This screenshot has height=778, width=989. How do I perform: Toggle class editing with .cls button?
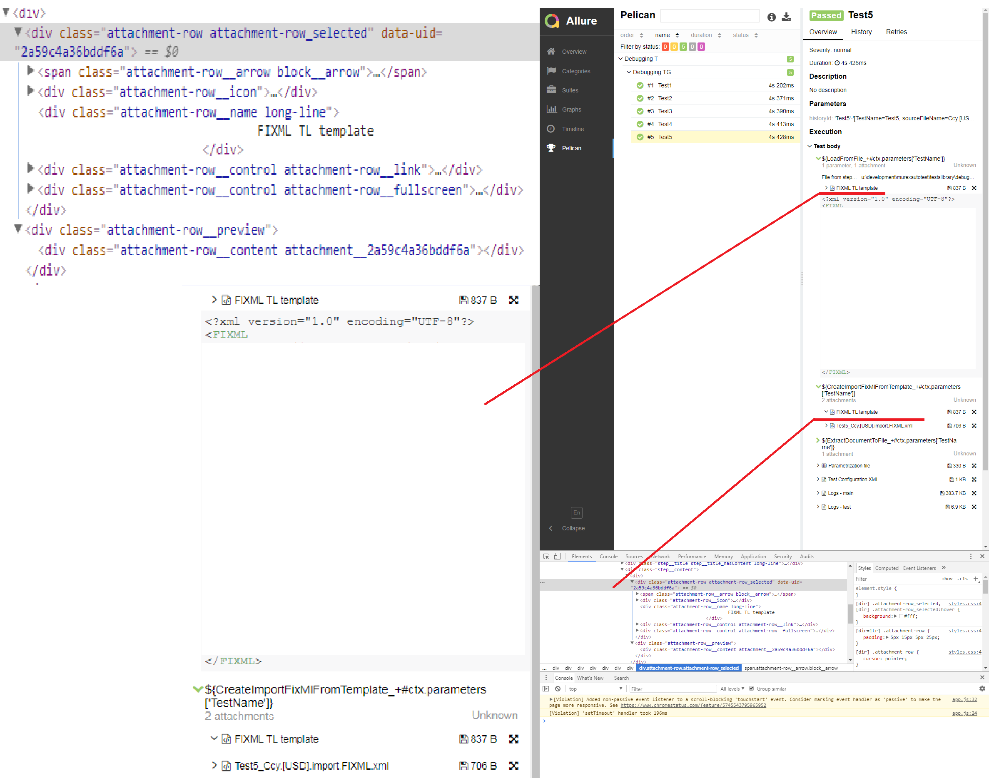click(x=963, y=579)
